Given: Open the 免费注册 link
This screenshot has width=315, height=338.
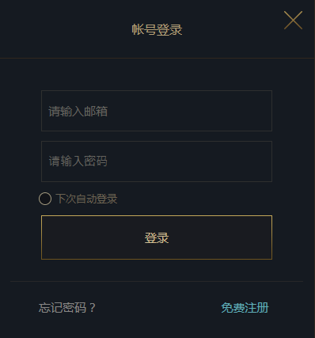Looking at the screenshot, I should pos(245,308).
